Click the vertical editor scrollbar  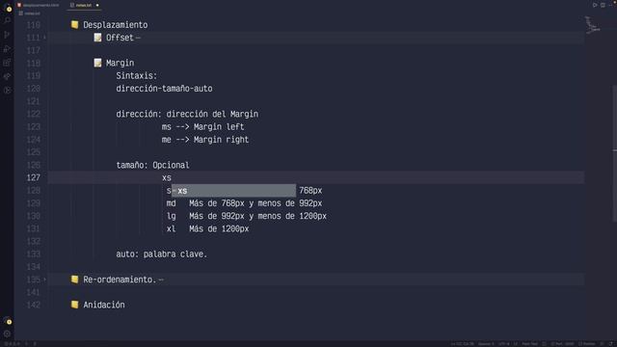click(614, 153)
